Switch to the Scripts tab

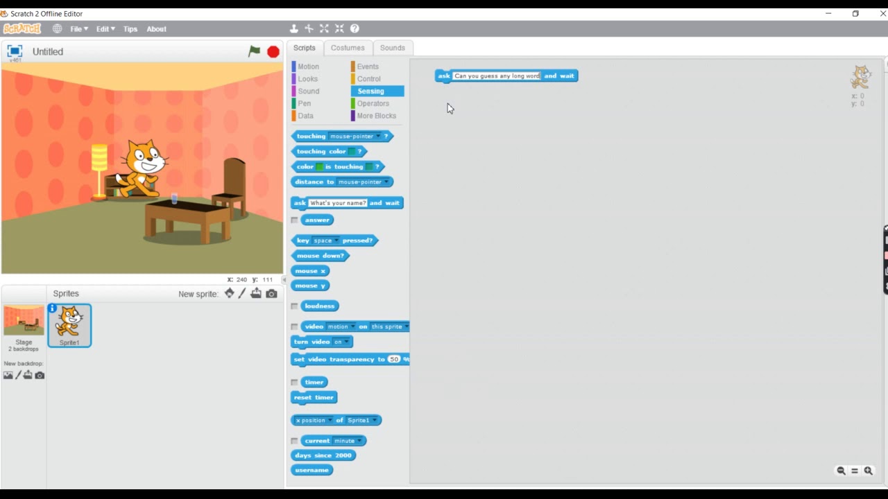304,48
